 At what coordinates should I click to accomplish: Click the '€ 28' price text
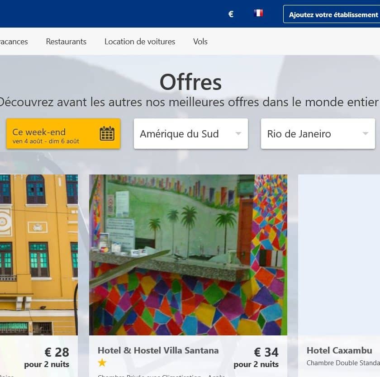point(57,352)
